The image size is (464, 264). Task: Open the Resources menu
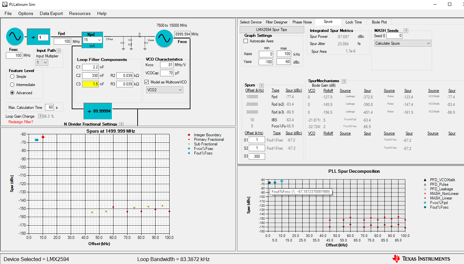[x=80, y=13]
